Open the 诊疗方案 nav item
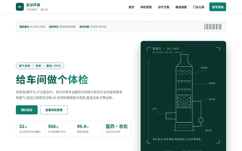Screen dimensions: 242x151 click(163, 7)
